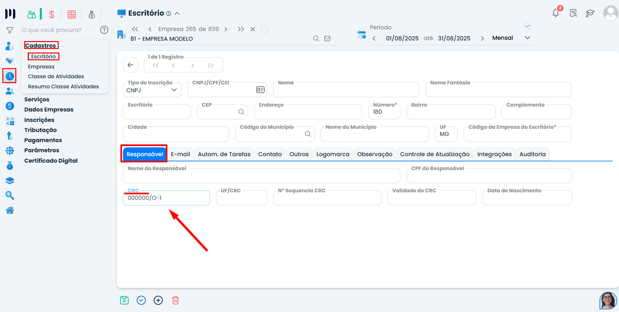Open the Tipo de Inscrição dropdown

point(152,90)
